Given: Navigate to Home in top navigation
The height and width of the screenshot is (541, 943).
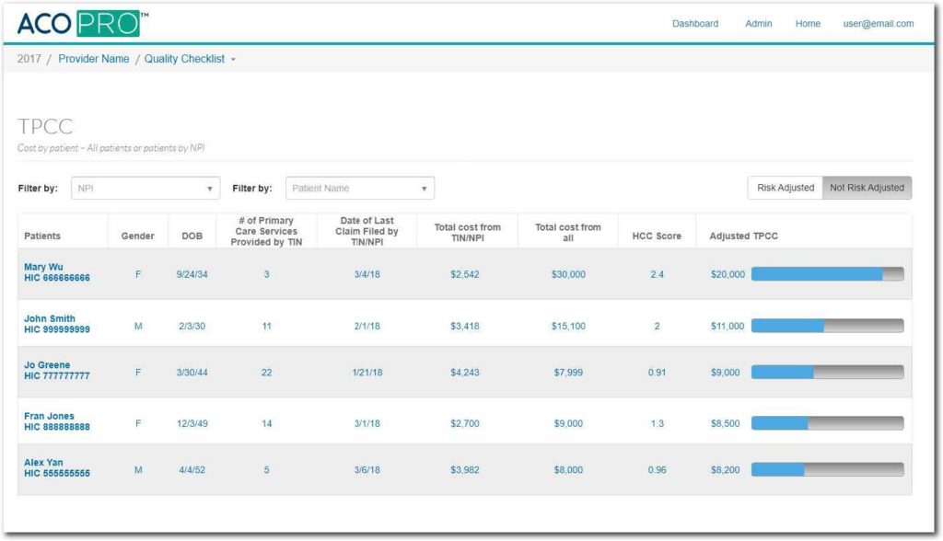Looking at the screenshot, I should pyautogui.click(x=808, y=24).
